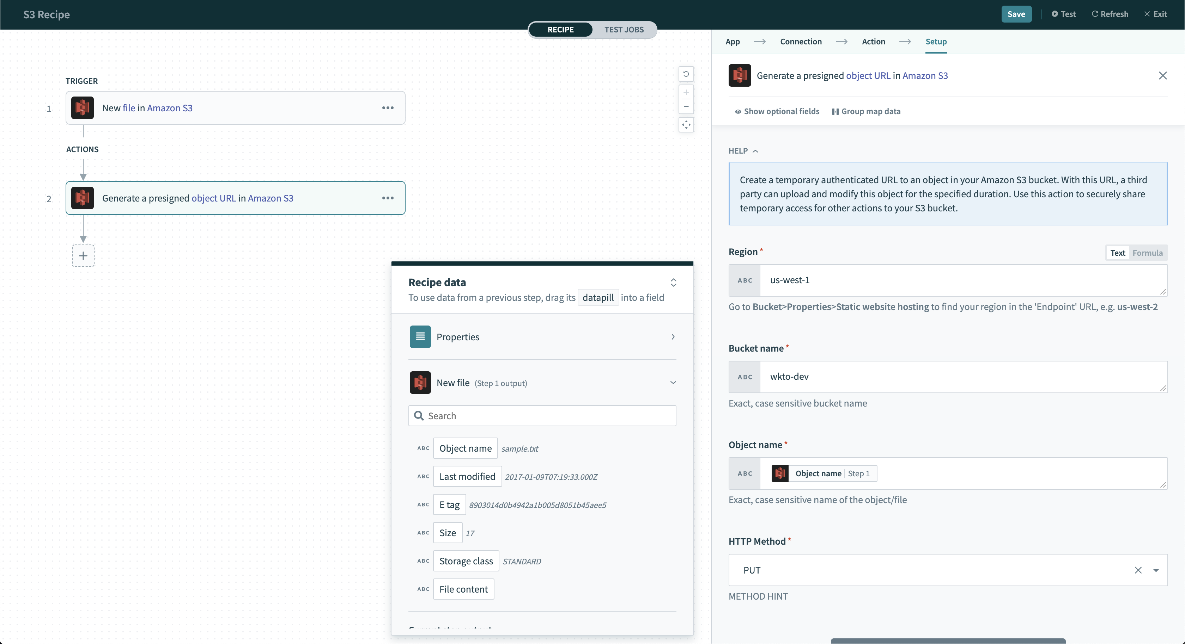Close the presigned URL setup panel
The width and height of the screenshot is (1185, 644).
pyautogui.click(x=1162, y=75)
